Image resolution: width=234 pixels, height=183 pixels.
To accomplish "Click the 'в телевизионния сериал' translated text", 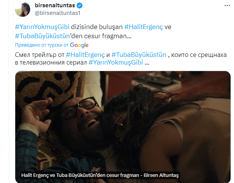I will (51, 62).
